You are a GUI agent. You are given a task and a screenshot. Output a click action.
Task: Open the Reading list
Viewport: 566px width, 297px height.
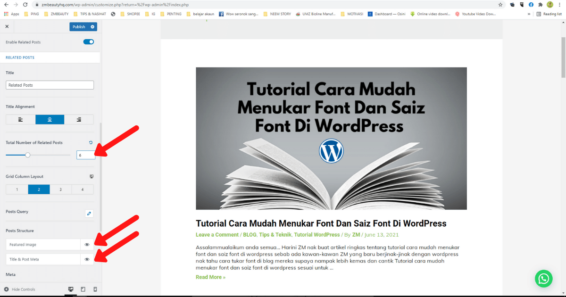click(x=549, y=14)
